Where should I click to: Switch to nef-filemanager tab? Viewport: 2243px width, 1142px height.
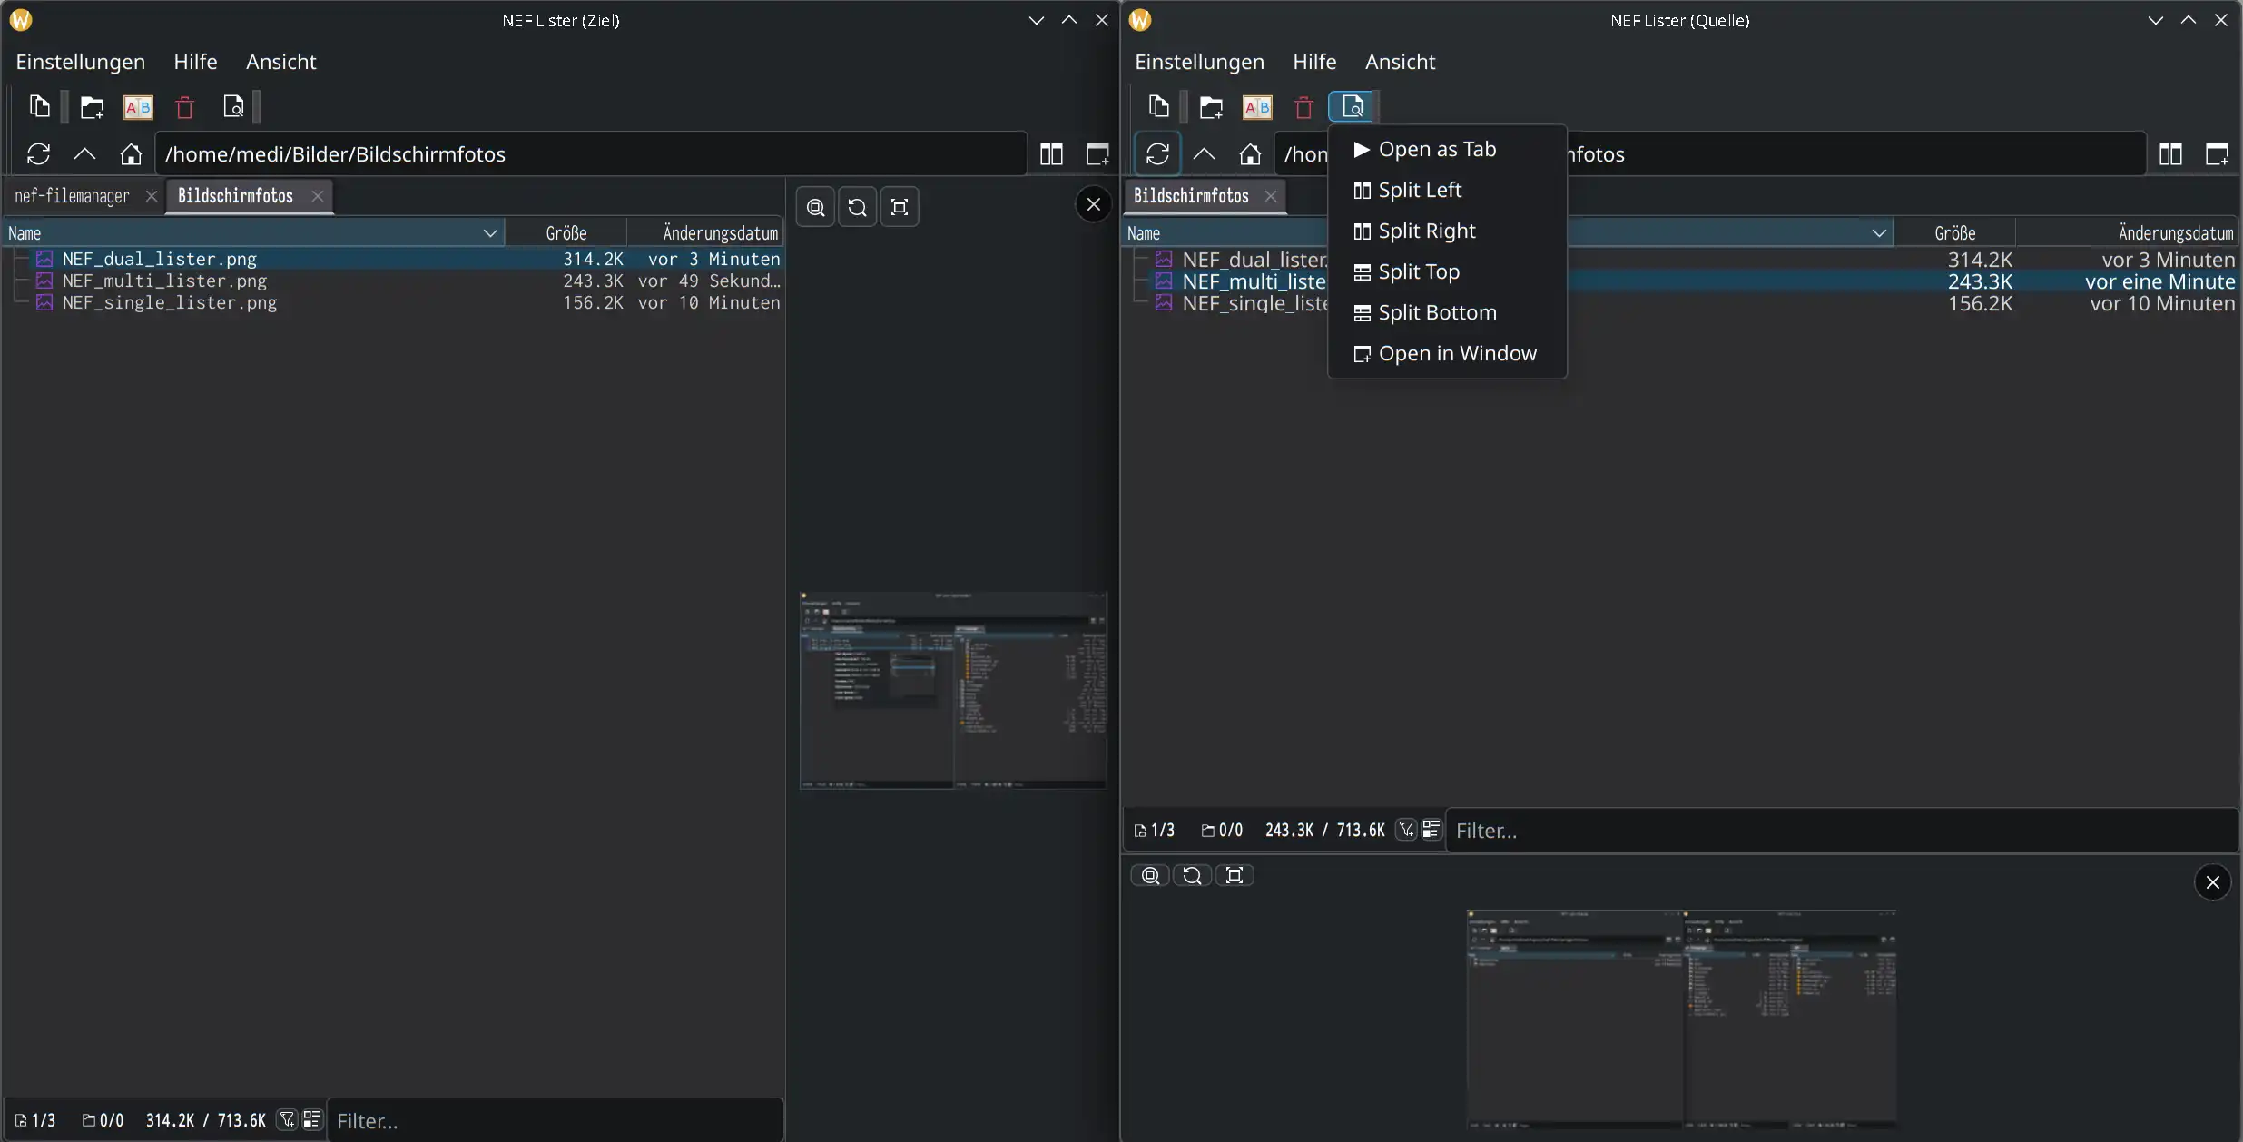[73, 196]
